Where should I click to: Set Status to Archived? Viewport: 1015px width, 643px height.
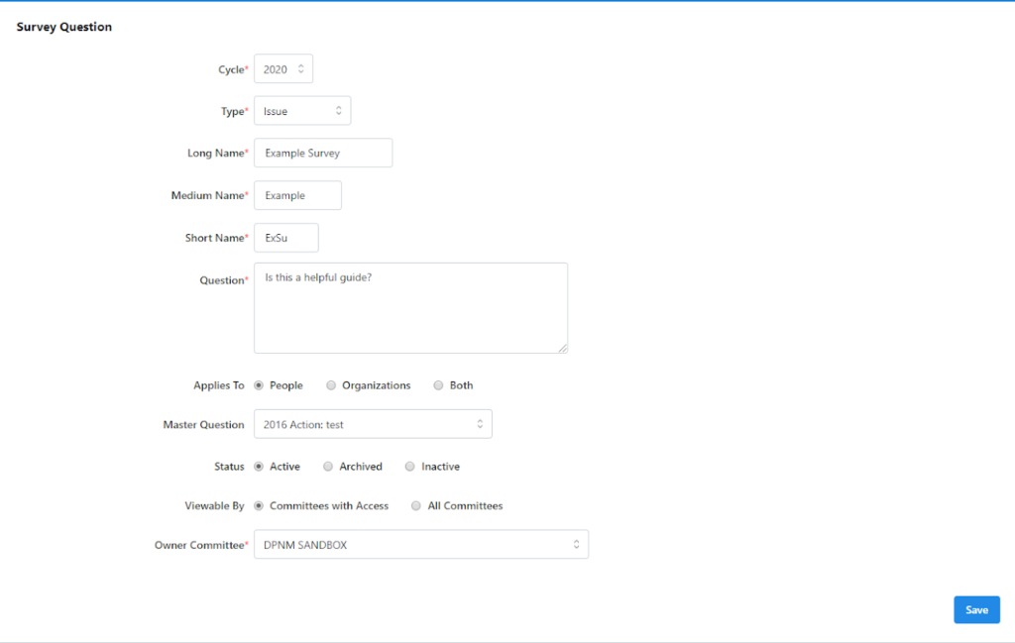pyautogui.click(x=329, y=466)
